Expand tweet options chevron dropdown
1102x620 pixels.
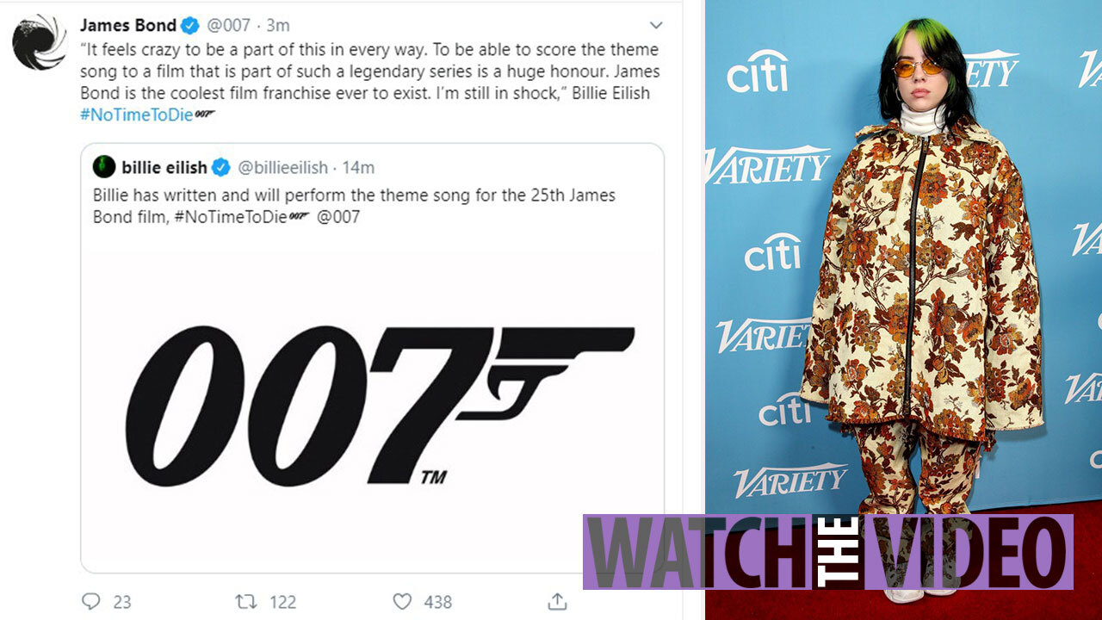point(656,26)
